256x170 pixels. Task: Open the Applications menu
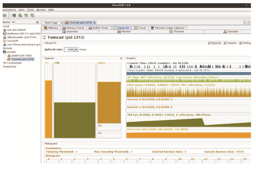click(x=9, y=10)
